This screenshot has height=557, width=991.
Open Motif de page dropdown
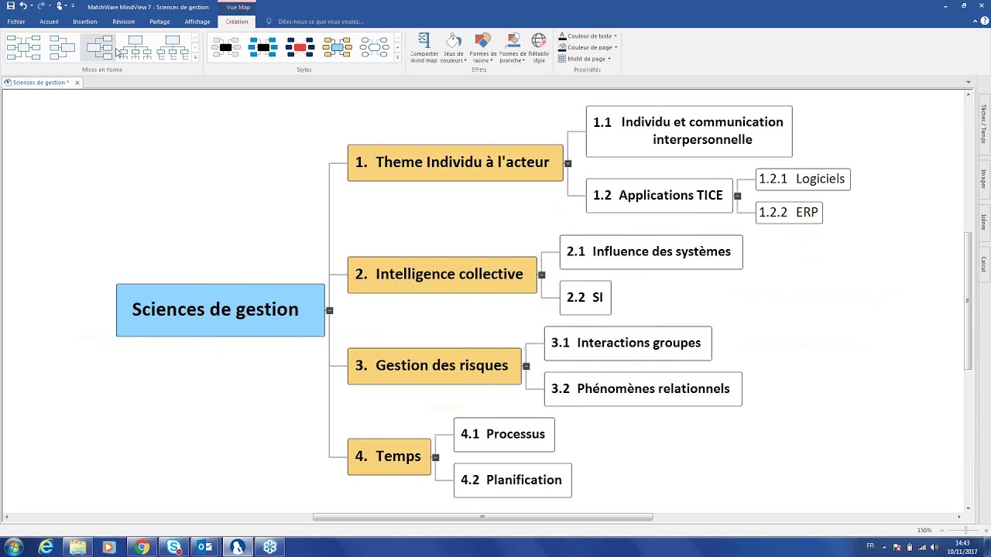coord(585,59)
